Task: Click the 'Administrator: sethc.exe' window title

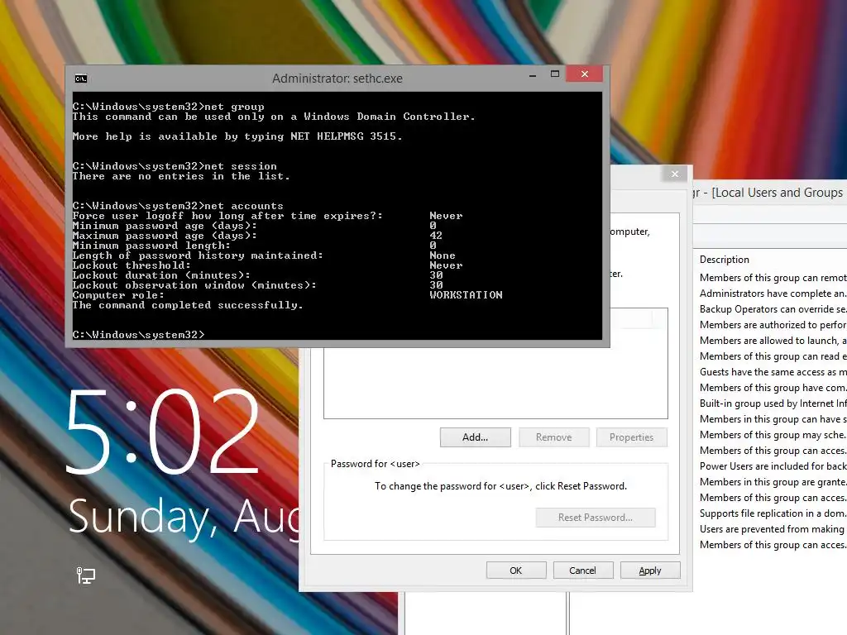Action: (337, 79)
